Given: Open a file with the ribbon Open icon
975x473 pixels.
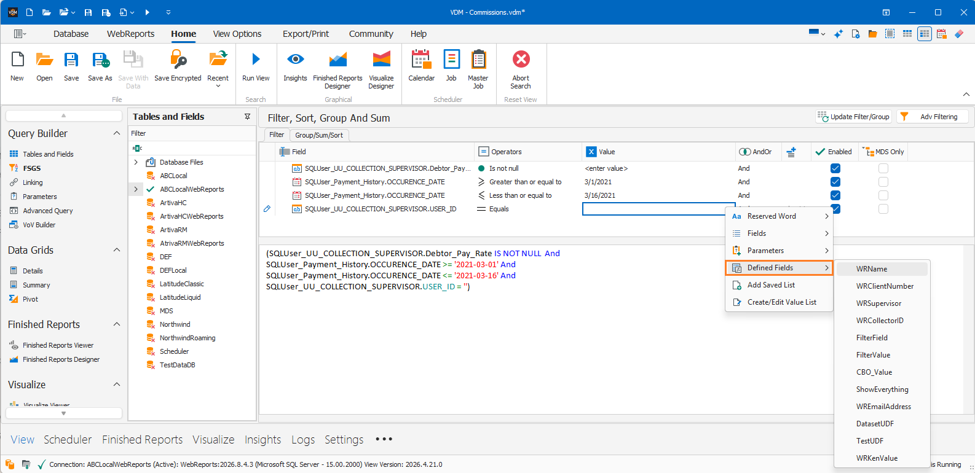Looking at the screenshot, I should [x=44, y=60].
